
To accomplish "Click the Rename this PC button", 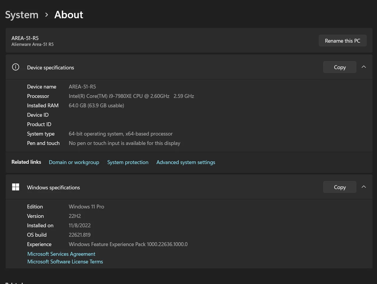I will [343, 41].
